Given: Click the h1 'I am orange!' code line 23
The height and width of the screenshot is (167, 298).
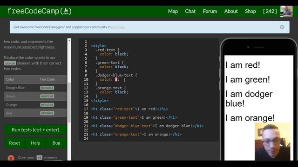Looking at the screenshot, I should (136, 135).
